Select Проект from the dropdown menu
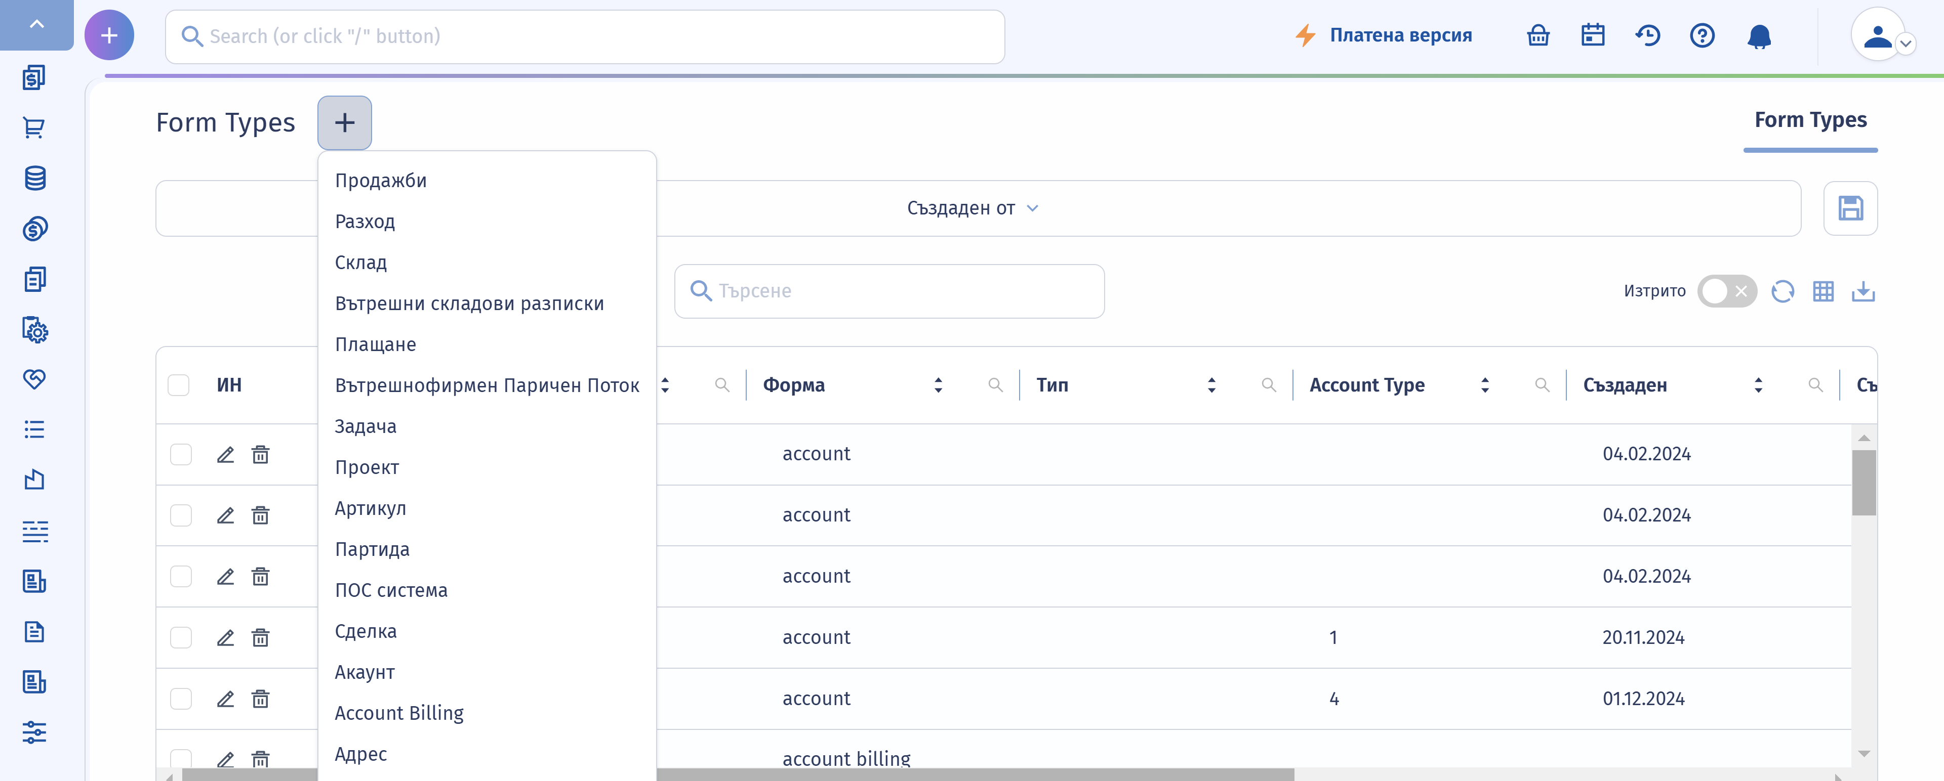 click(x=488, y=467)
